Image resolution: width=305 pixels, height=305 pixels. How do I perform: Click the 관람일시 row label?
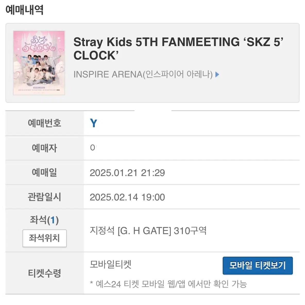pos(45,197)
